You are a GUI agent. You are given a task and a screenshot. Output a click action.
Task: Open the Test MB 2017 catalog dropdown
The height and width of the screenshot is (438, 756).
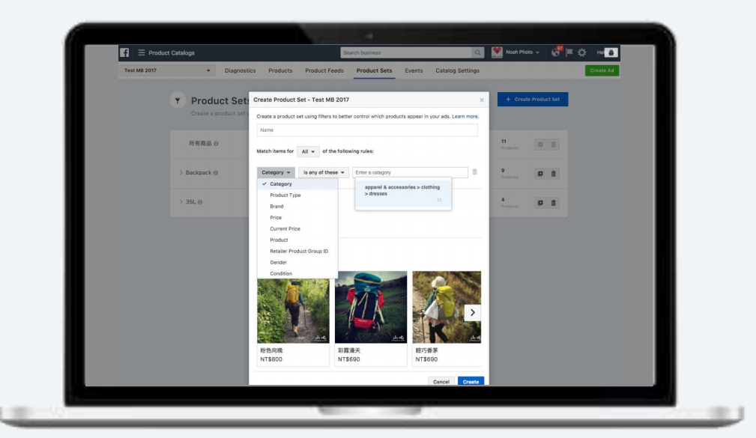click(x=167, y=70)
